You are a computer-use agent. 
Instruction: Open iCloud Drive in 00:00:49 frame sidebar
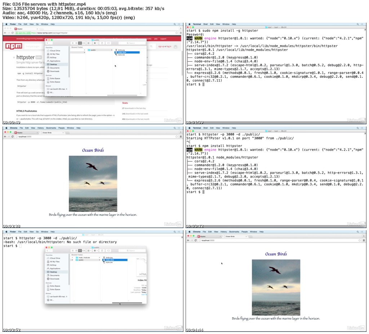(54, 50)
